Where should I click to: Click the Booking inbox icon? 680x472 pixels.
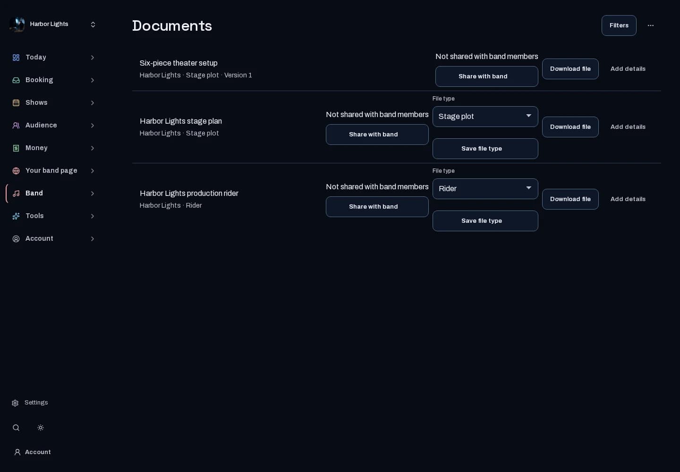coord(16,80)
